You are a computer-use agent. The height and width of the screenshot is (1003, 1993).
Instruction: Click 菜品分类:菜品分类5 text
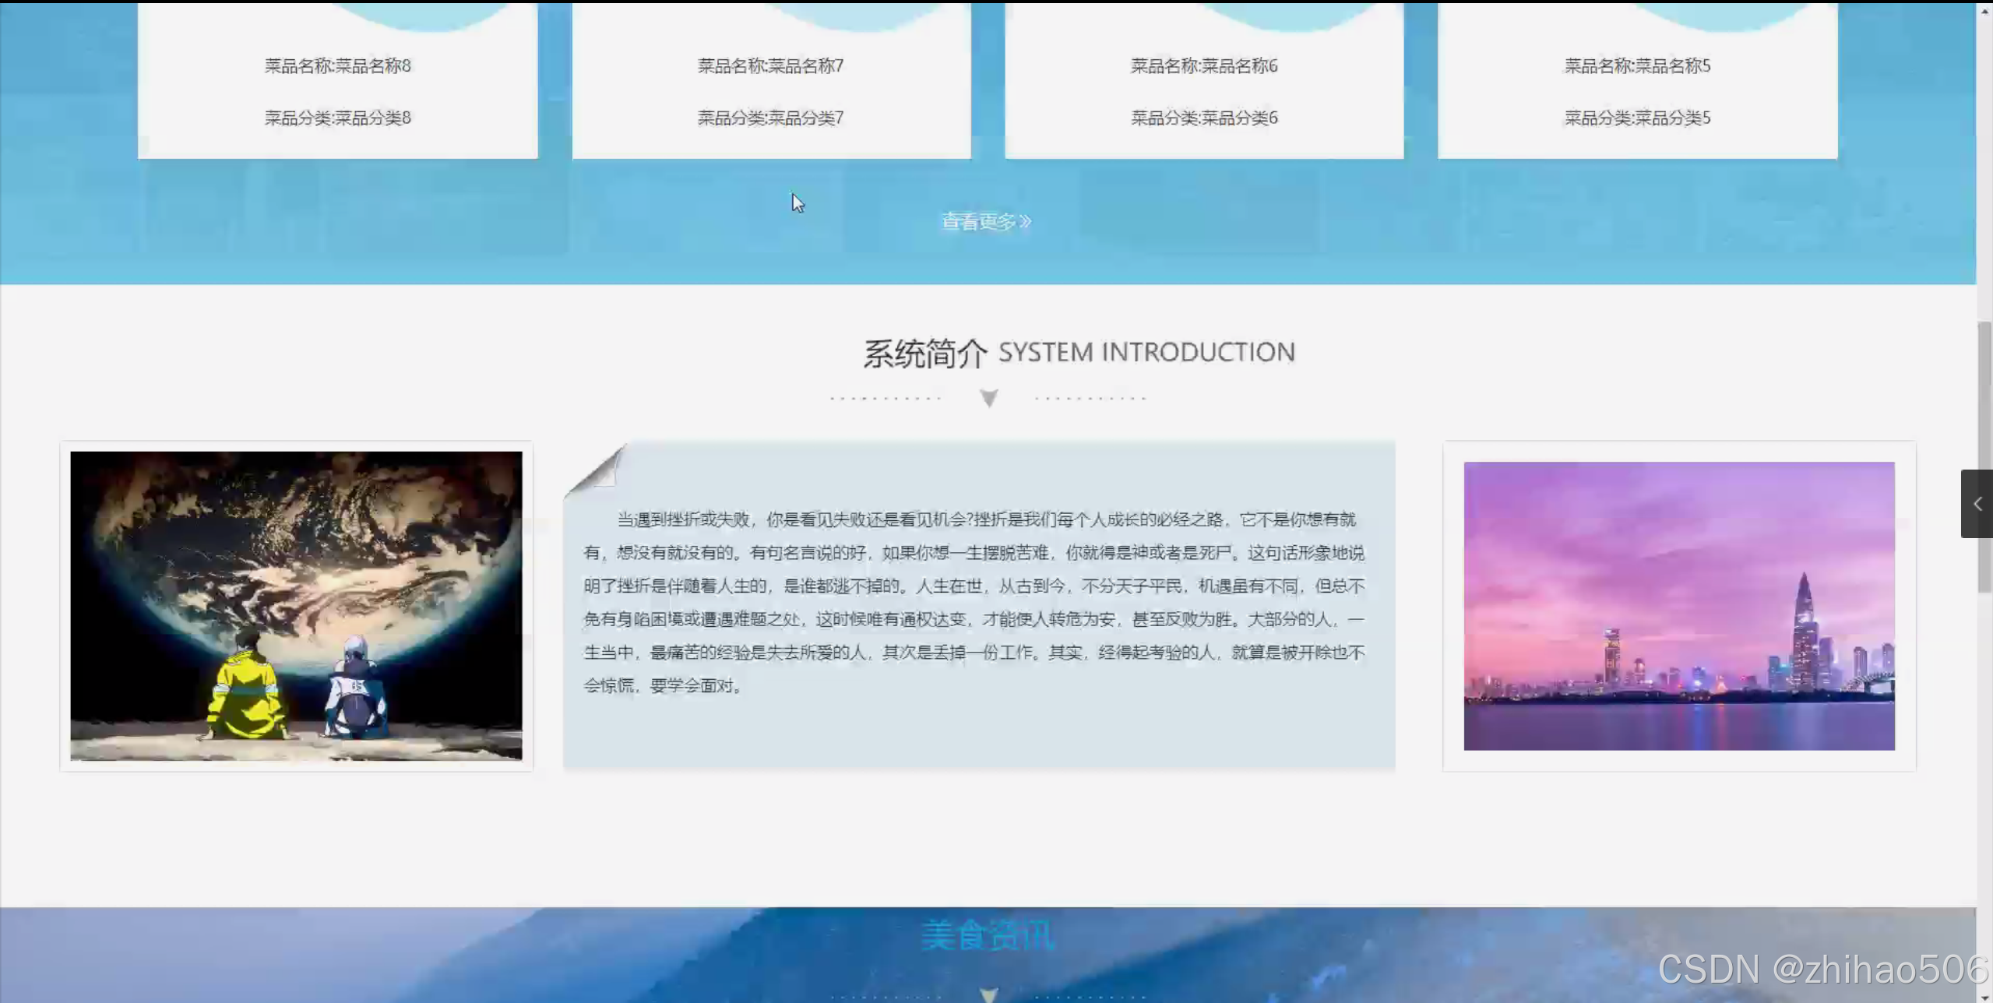pos(1637,118)
